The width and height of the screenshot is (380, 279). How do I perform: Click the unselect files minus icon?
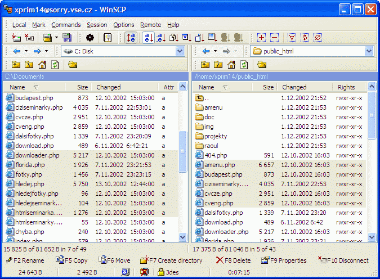click(x=274, y=38)
